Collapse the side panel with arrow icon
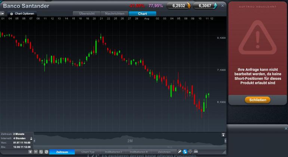Screen dimensions: 288x157 click(2, 13)
